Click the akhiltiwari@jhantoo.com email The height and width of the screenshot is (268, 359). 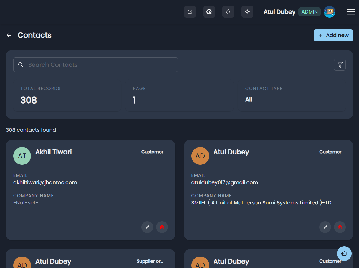coord(45,182)
